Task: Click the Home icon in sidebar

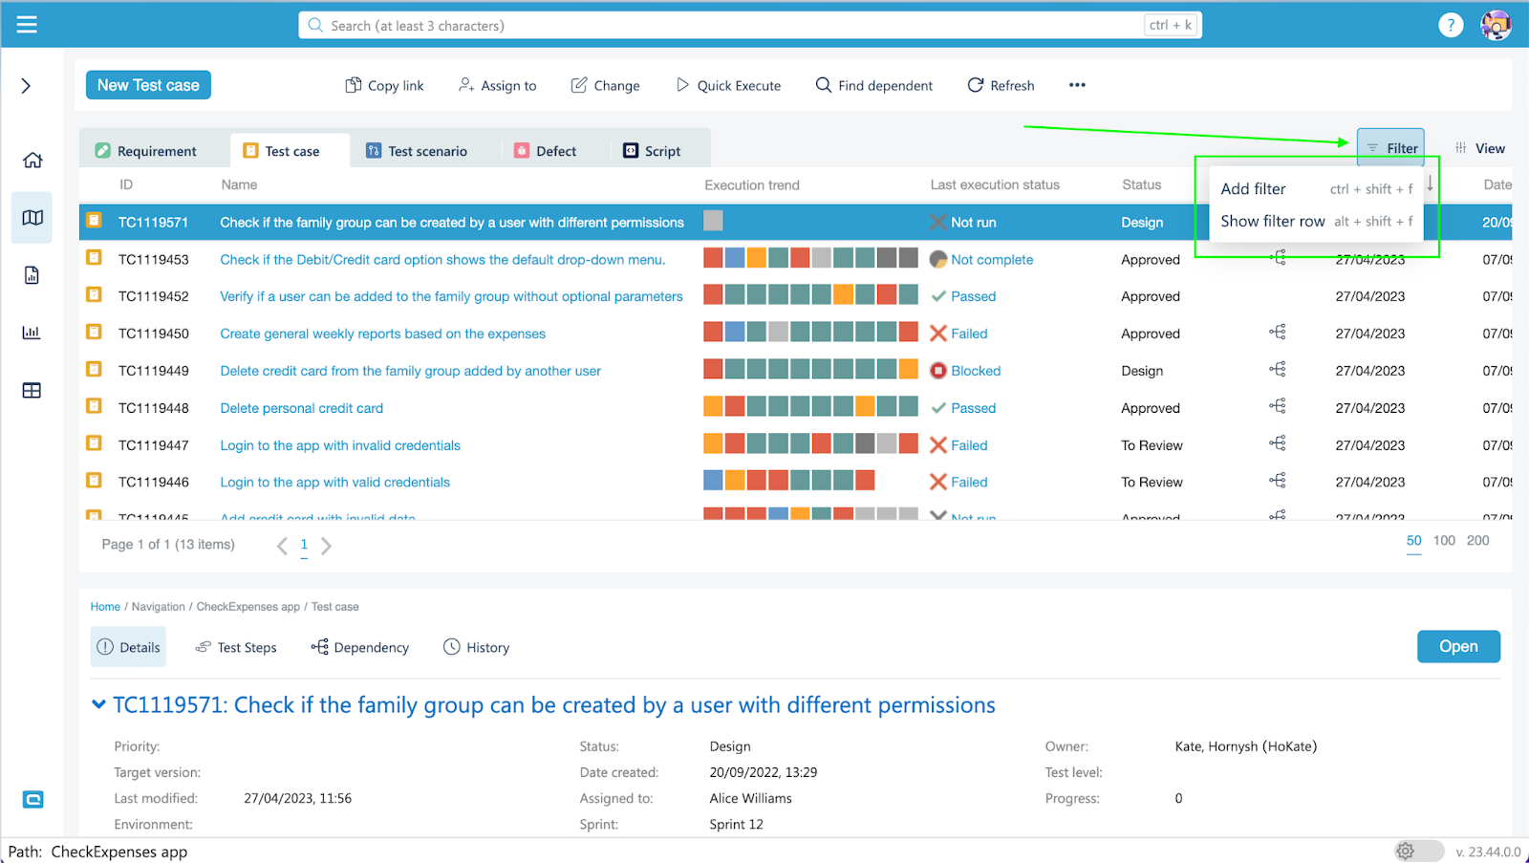Action: [x=32, y=160]
